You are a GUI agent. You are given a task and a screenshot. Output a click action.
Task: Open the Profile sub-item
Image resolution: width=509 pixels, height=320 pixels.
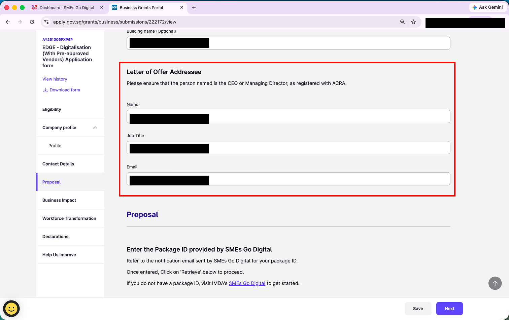[x=70, y=146]
